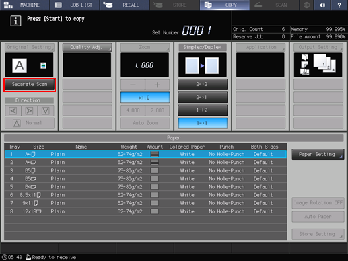The width and height of the screenshot is (348, 261).
Task: Open Paper Setting
Action: (318, 154)
